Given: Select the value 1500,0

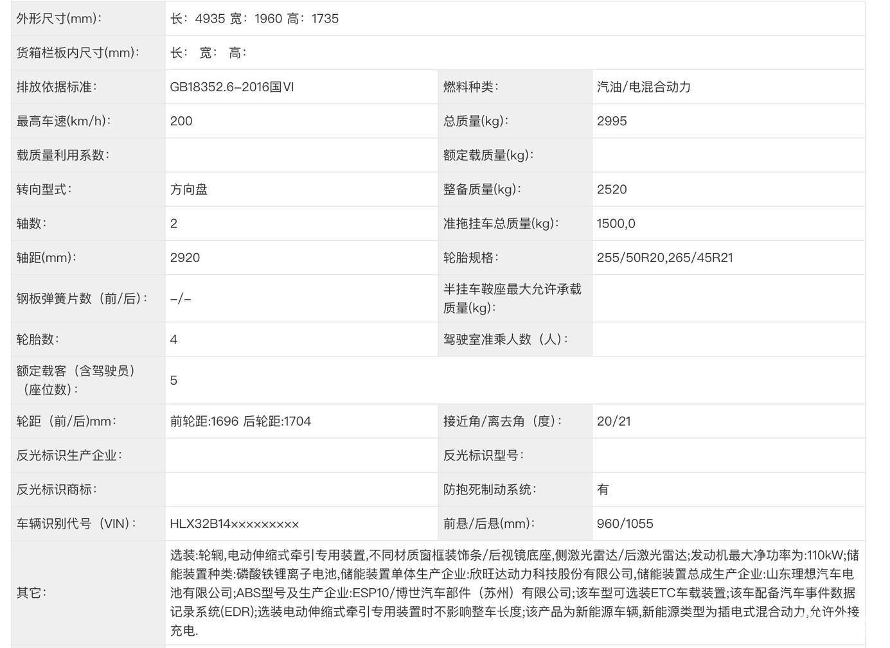Looking at the screenshot, I should pos(616,223).
